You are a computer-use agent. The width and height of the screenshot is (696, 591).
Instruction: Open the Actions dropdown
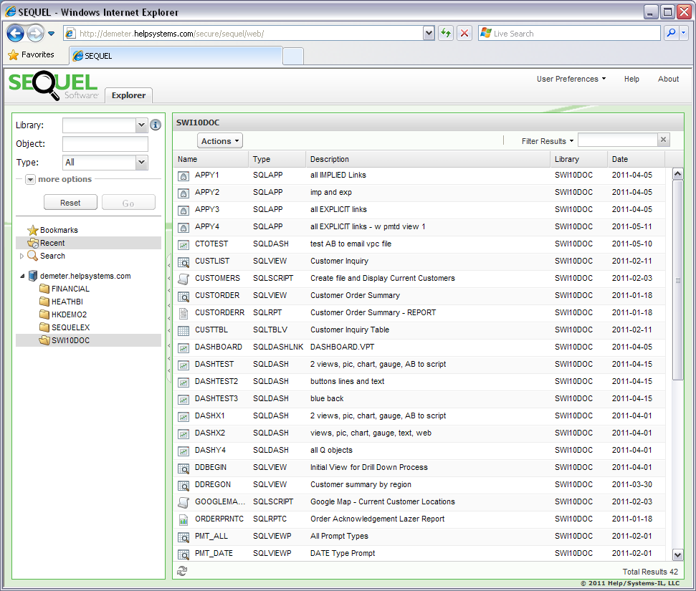point(220,141)
